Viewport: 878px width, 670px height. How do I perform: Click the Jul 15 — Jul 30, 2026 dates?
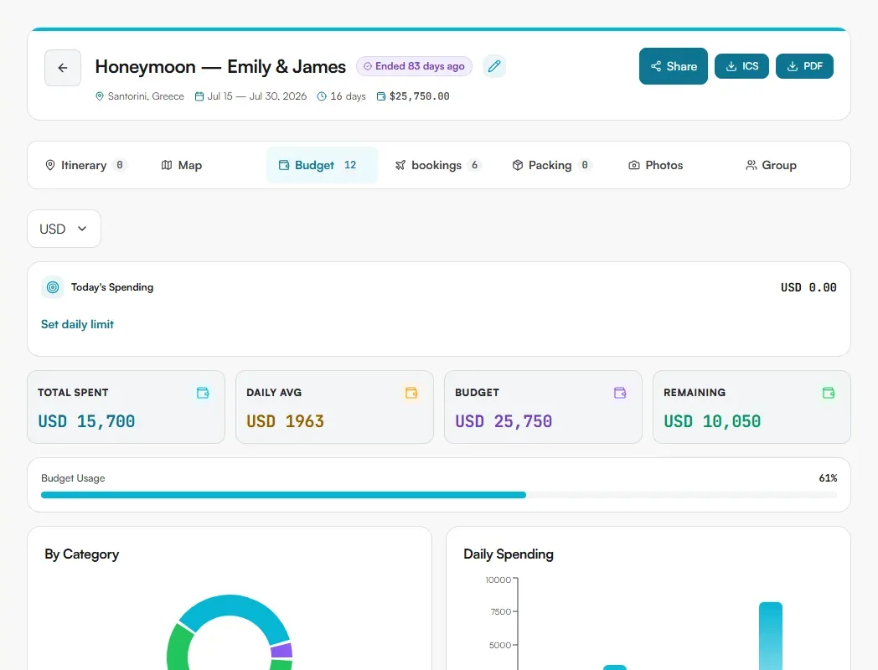click(257, 96)
